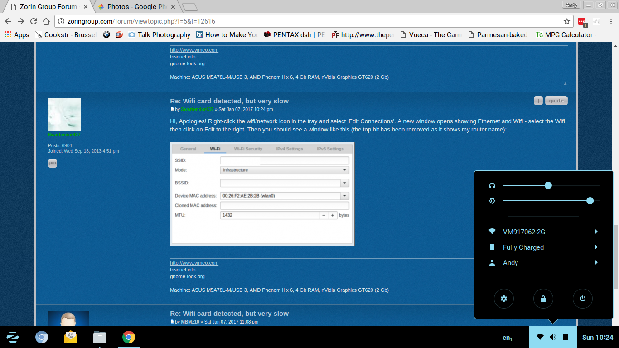Go to Chrome home page icon

pyautogui.click(x=46, y=21)
